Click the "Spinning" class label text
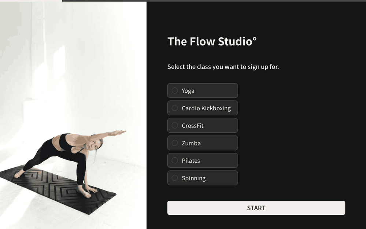366x229 pixels. 193,178
